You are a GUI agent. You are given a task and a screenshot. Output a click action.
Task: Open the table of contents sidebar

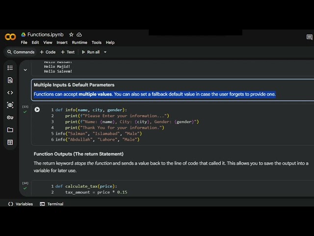(x=10, y=68)
